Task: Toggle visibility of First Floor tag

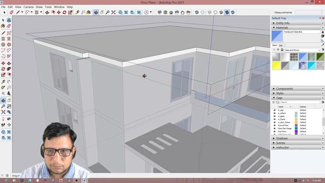Action: tap(275, 132)
